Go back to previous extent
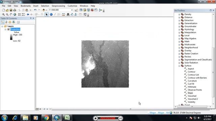Screen dimensions: 216x121 [x=28, y=14]
